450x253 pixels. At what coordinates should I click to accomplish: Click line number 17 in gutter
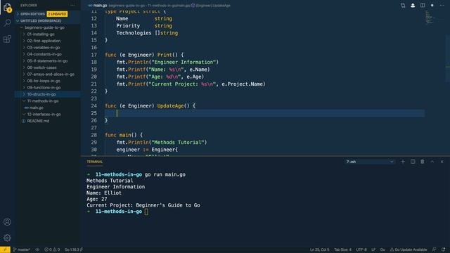click(94, 55)
